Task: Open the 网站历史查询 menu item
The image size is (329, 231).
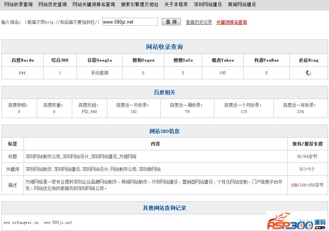Action: (x=53, y=4)
